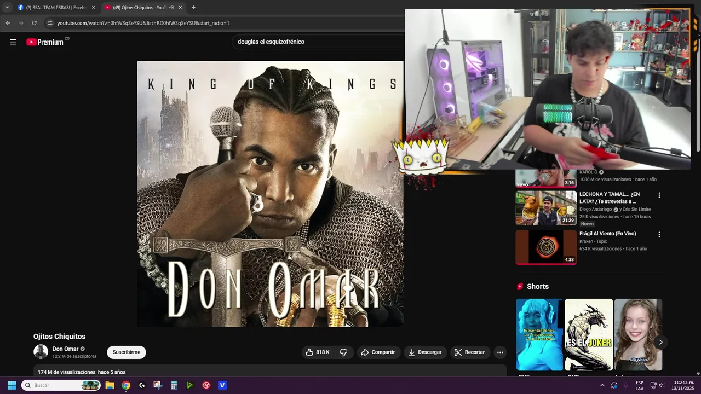This screenshot has height=394, width=701.
Task: Expand the tab search dropdown
Action: click(7, 7)
